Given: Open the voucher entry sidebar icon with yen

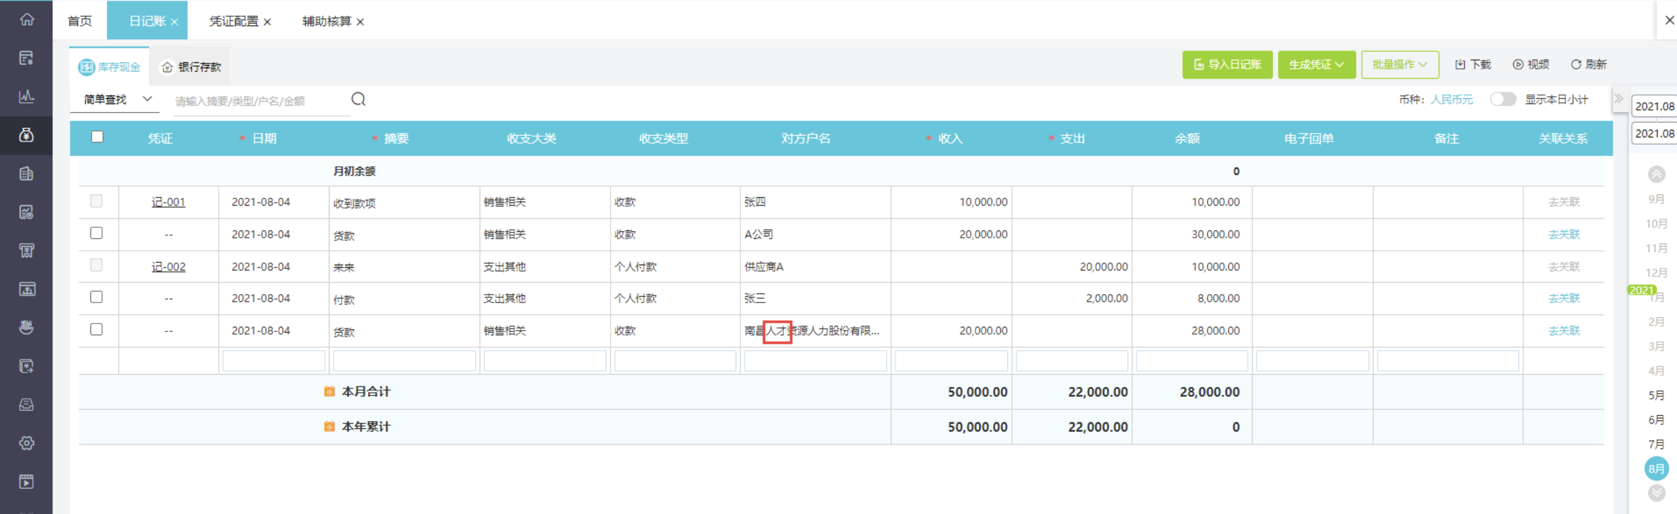Looking at the screenshot, I should [26, 58].
